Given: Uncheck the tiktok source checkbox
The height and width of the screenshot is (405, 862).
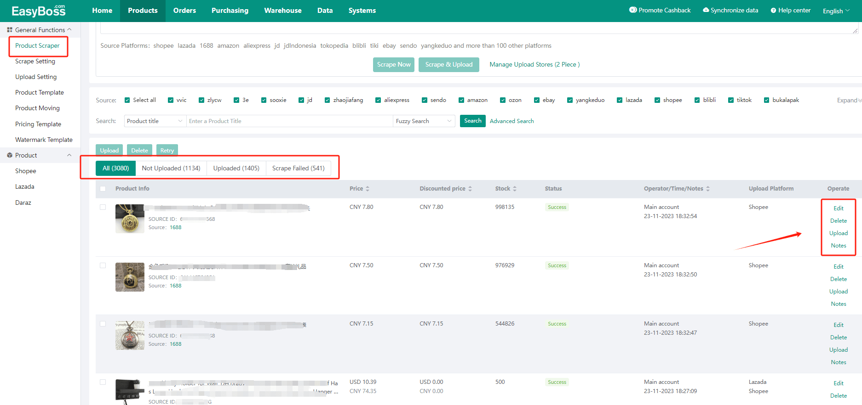Looking at the screenshot, I should (x=731, y=100).
